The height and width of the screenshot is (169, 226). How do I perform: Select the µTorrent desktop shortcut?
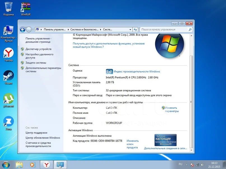tap(8, 100)
